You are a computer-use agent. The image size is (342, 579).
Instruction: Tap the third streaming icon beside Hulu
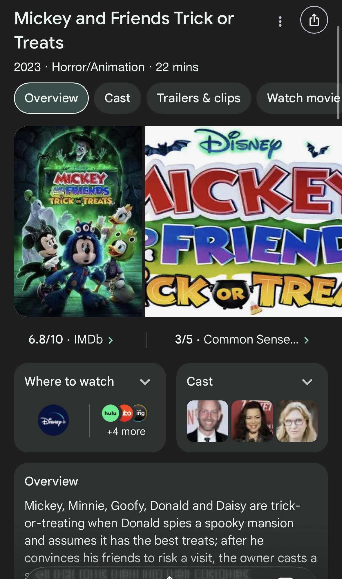click(140, 413)
